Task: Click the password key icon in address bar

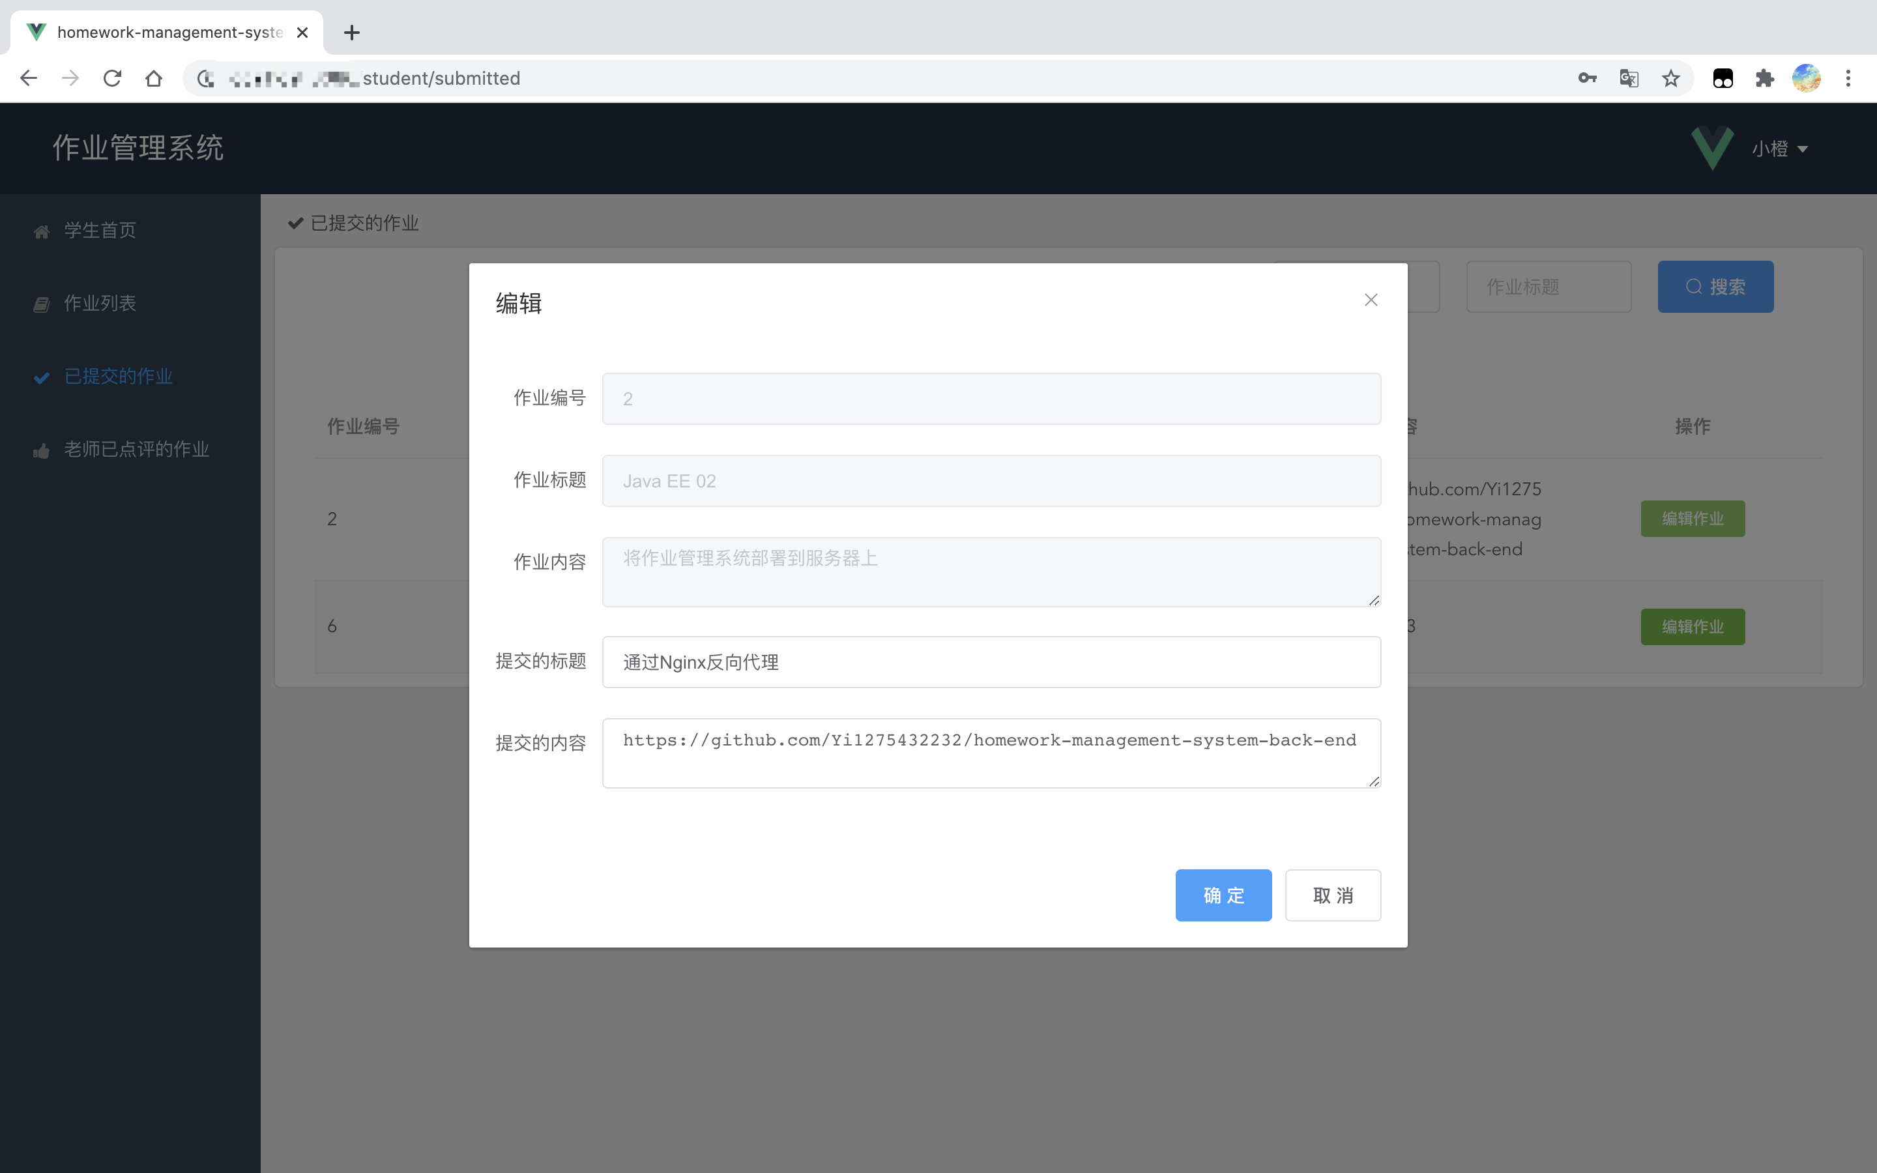Action: click(x=1587, y=78)
